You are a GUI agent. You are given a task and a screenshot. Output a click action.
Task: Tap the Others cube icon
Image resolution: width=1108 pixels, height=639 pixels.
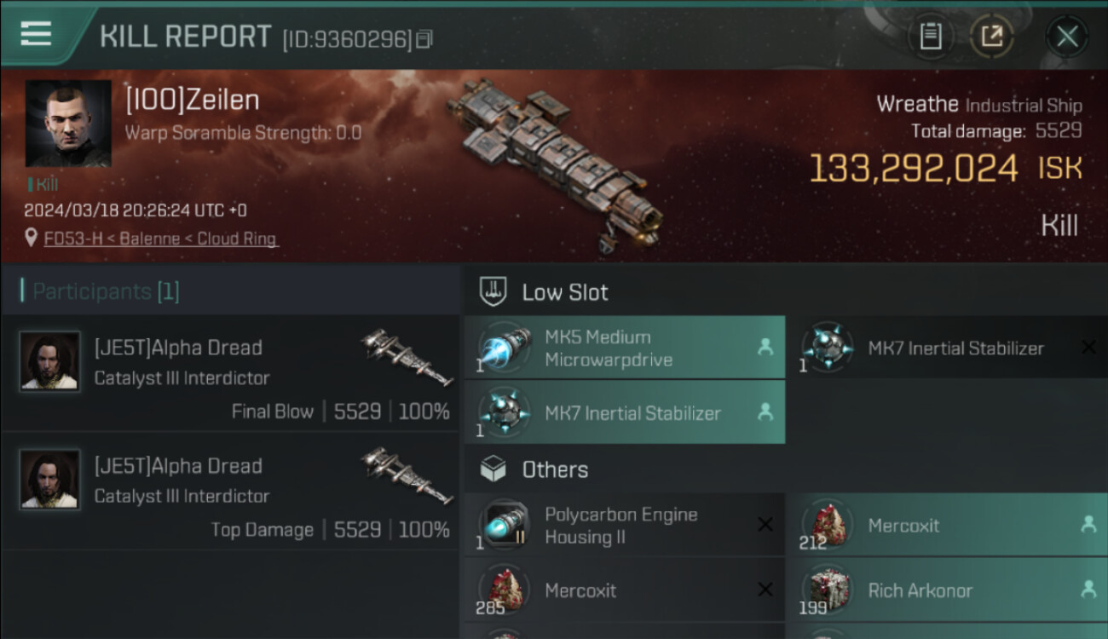(x=493, y=469)
